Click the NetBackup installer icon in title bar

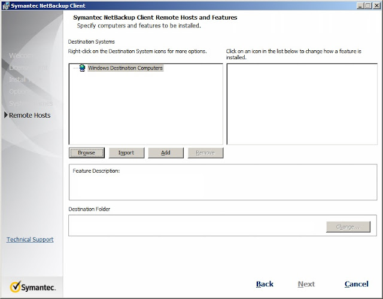pyautogui.click(x=5, y=5)
